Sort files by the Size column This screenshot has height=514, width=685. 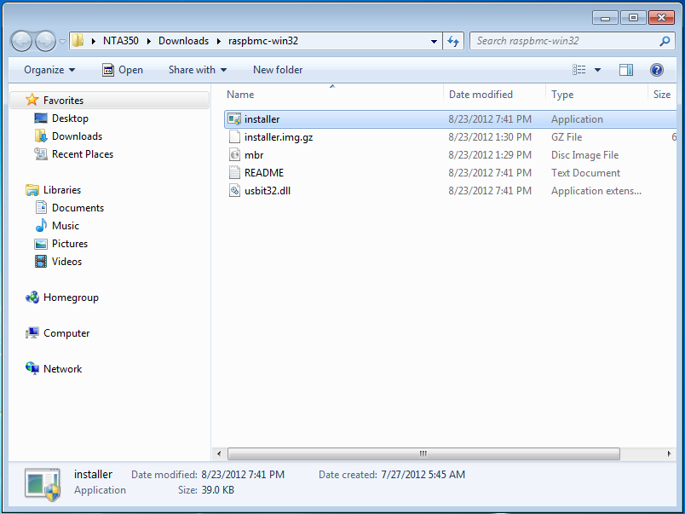[662, 95]
